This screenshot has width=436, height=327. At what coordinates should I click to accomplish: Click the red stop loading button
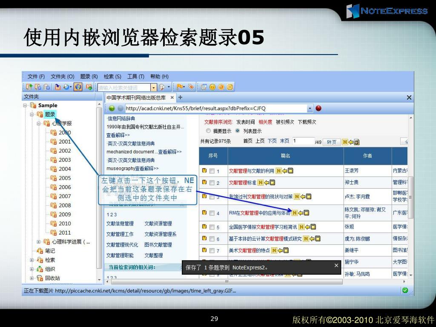pos(318,108)
